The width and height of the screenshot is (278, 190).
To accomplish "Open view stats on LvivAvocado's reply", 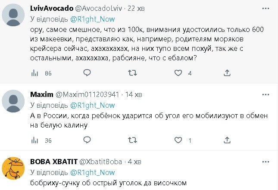I will point(35,73).
